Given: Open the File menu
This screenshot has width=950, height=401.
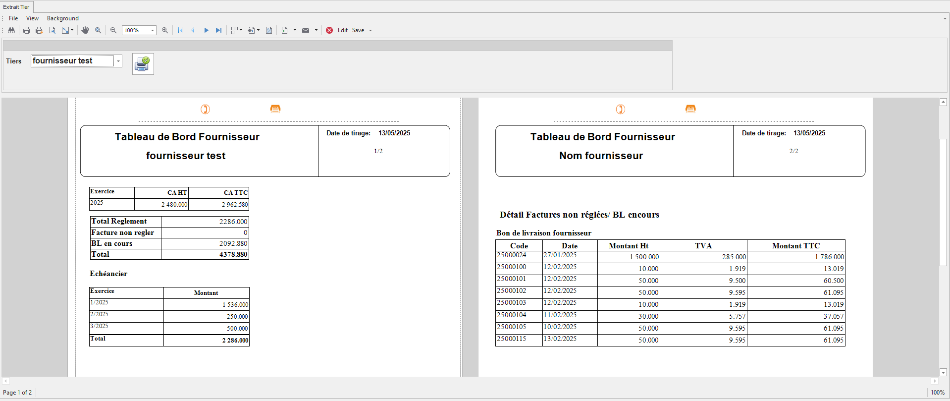Looking at the screenshot, I should coord(13,18).
